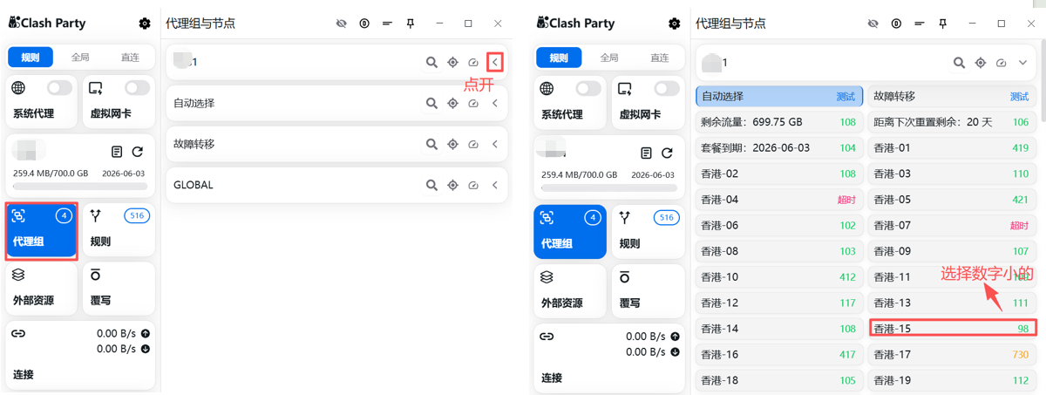The height and width of the screenshot is (395, 1046).
Task: Search nodes in 自动选择 group, left window
Action: coord(431,103)
